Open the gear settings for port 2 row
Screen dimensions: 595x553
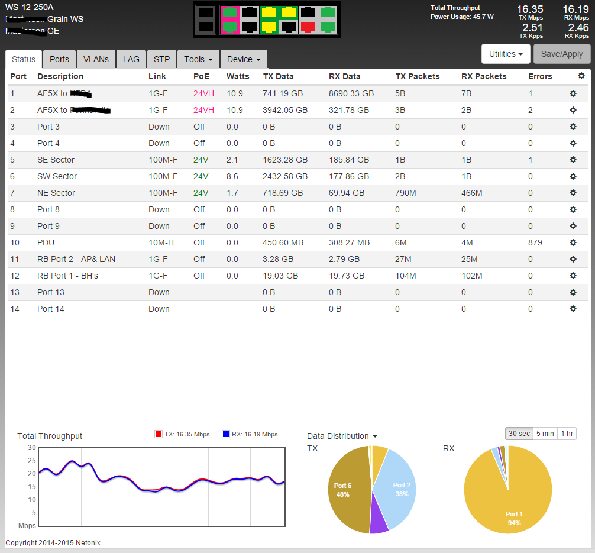click(x=573, y=110)
